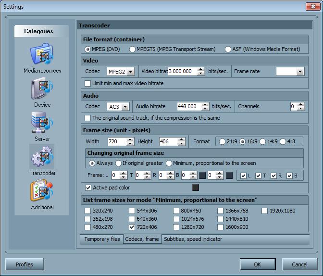The height and width of the screenshot is (276, 323).
Task: Check the 544x306 frame size
Action: tap(132, 211)
